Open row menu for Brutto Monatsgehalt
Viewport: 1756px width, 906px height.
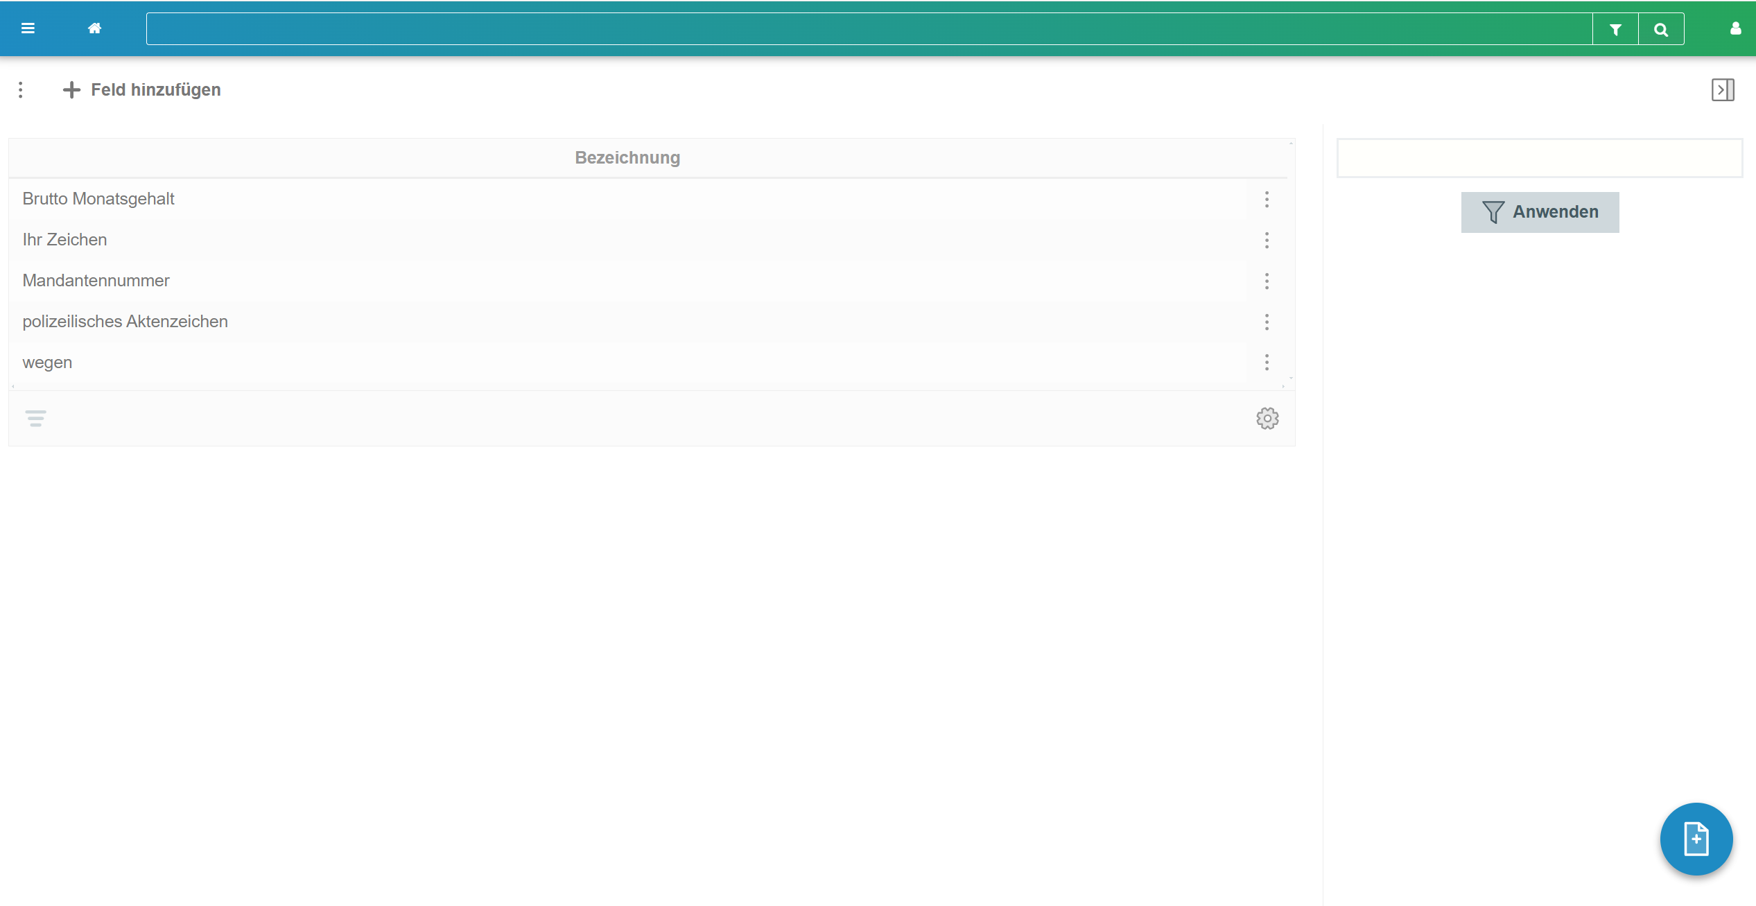(x=1267, y=200)
